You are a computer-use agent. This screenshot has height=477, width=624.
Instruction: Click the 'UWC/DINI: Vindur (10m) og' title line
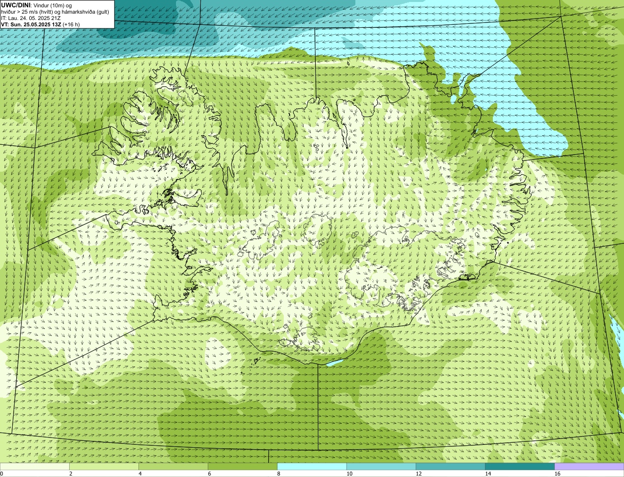37,5
